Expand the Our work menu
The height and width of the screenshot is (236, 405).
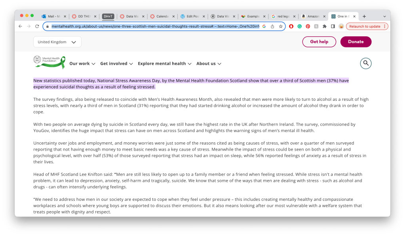82,64
